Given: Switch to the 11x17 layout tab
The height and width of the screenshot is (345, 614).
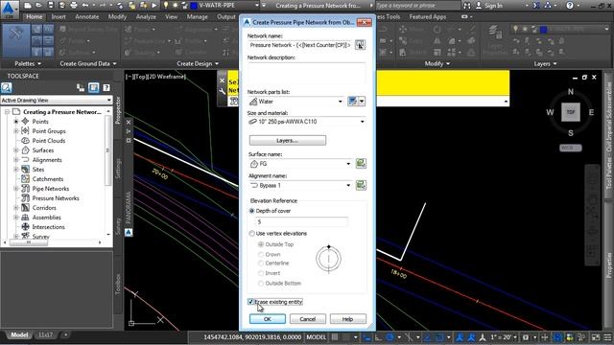Looking at the screenshot, I should coord(45,334).
